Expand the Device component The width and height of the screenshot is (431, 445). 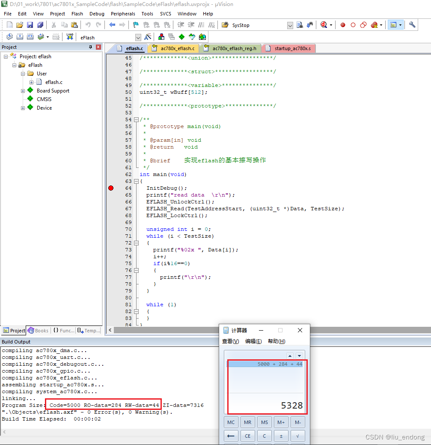(x=23, y=108)
